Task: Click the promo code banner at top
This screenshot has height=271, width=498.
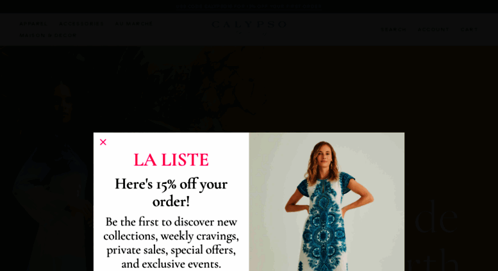Action: pyautogui.click(x=249, y=6)
